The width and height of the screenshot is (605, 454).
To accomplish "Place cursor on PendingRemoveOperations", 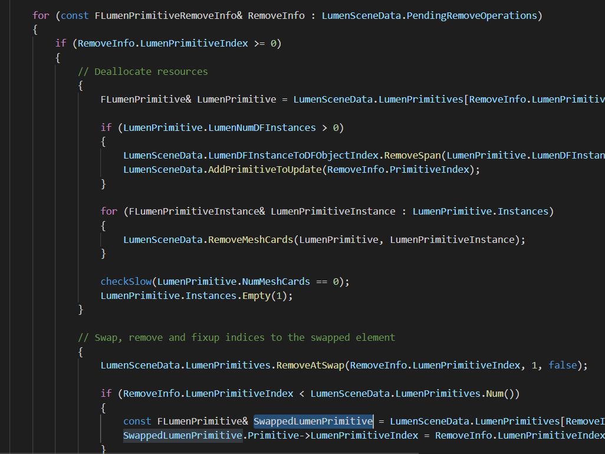I will click(472, 16).
